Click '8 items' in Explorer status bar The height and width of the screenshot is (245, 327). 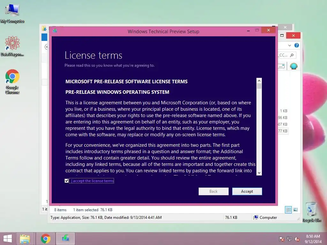(x=60, y=210)
